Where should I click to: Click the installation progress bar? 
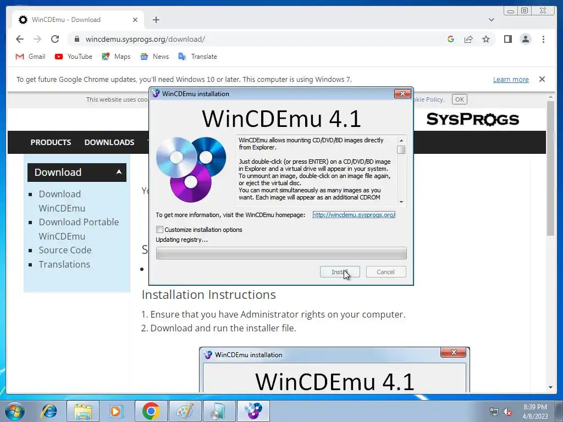click(x=281, y=253)
